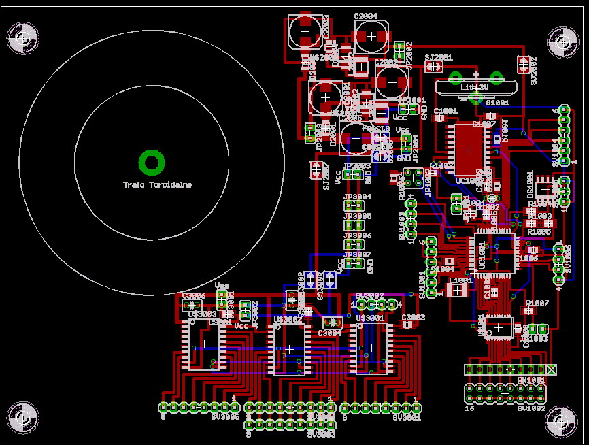589x445 pixels.
Task: Click the 'SV1002' label text
Action: pyautogui.click(x=531, y=408)
